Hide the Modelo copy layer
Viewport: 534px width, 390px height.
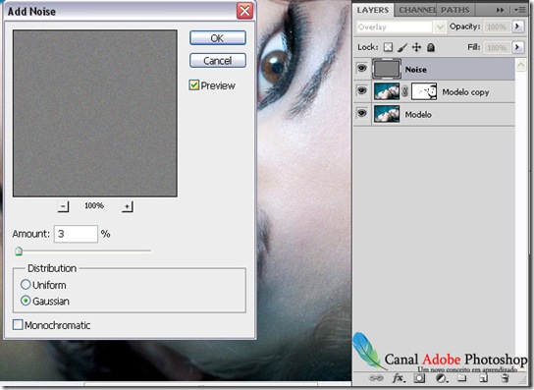point(362,90)
